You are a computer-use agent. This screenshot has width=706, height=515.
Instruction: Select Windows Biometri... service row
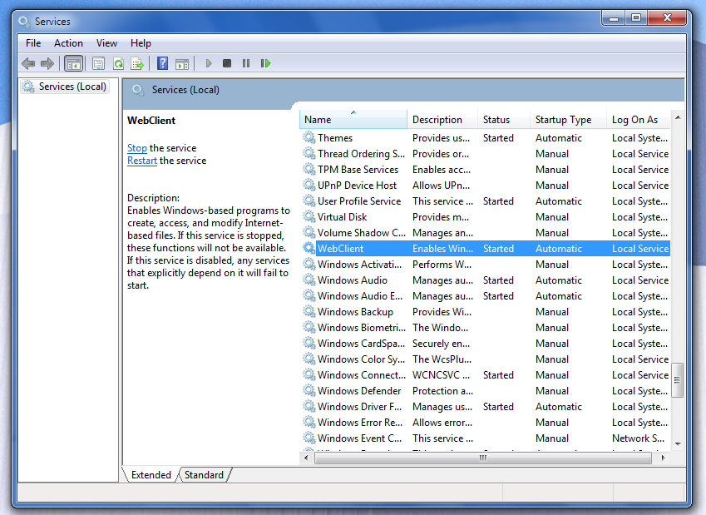coord(486,327)
